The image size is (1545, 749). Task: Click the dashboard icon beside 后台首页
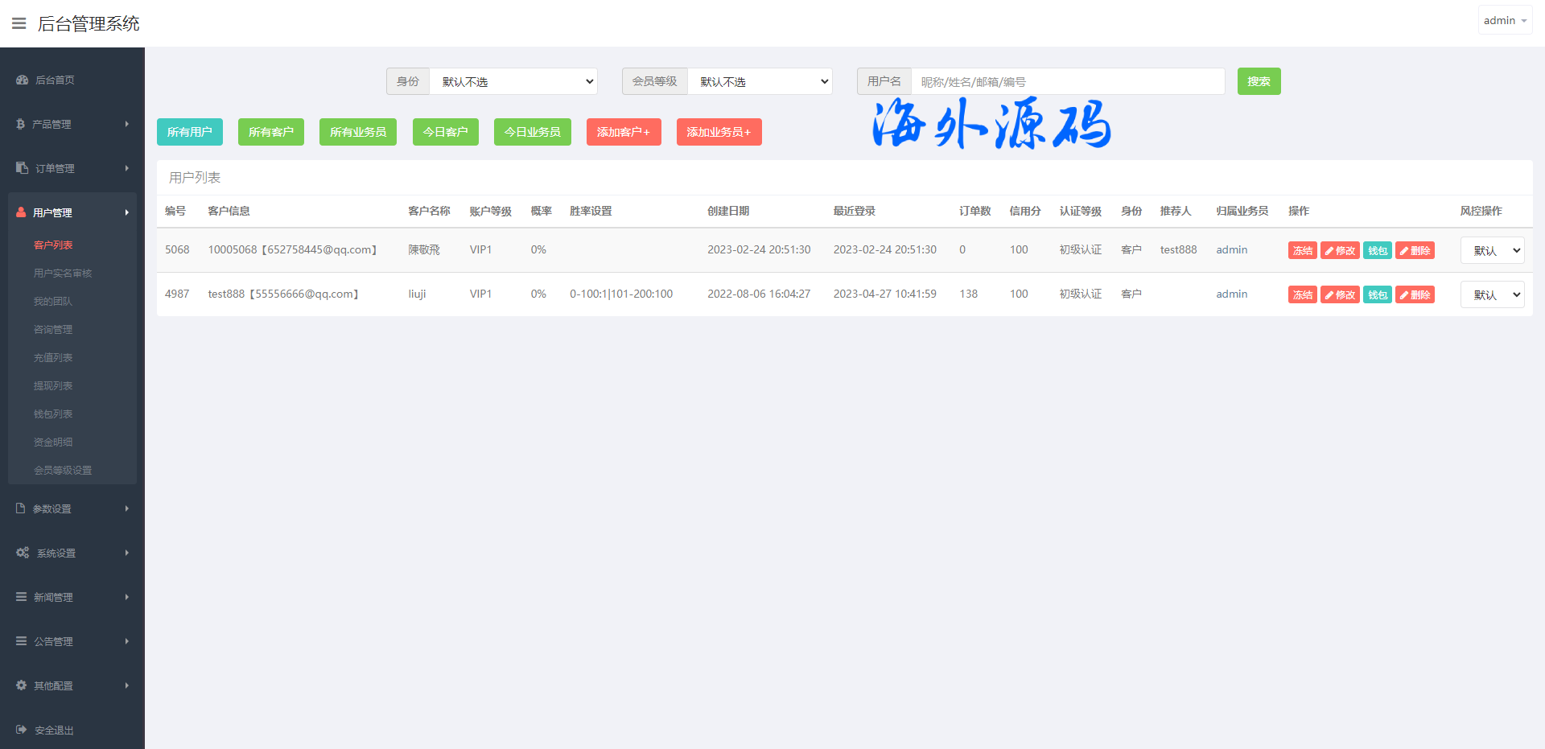(22, 80)
